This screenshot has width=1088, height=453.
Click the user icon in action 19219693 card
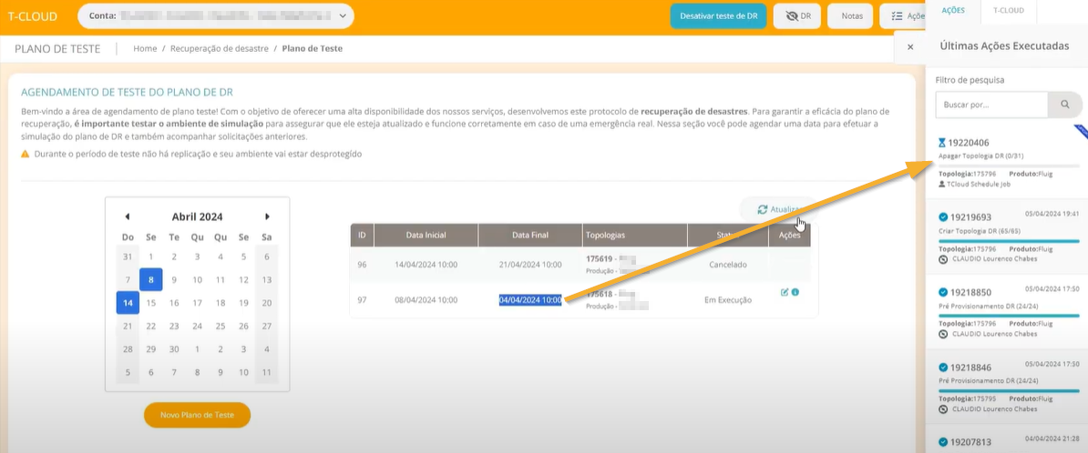point(942,259)
